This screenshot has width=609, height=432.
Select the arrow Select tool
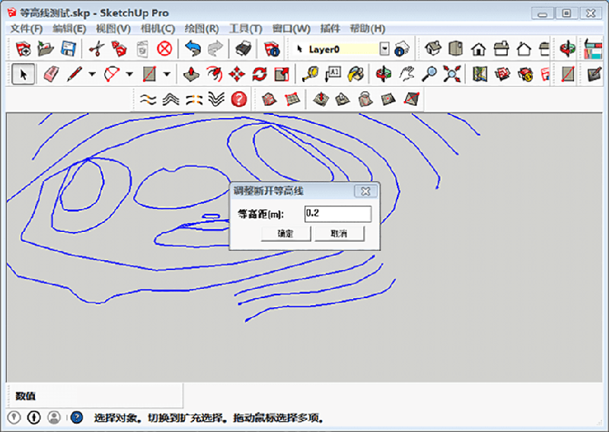[23, 74]
